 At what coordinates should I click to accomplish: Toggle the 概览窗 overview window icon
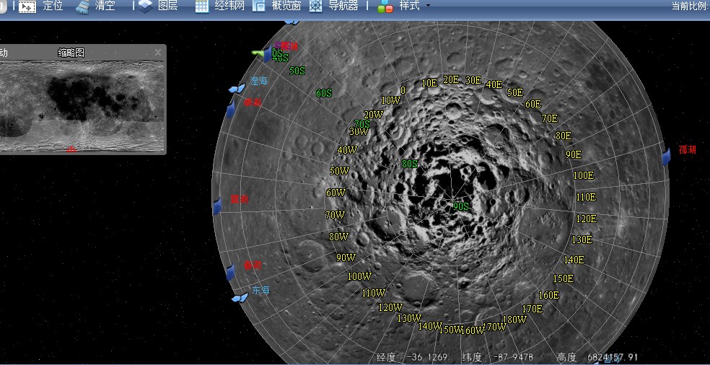tap(259, 6)
